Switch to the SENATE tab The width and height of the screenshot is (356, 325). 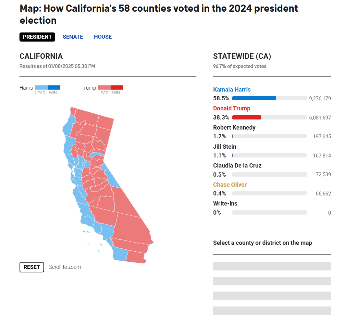(73, 37)
